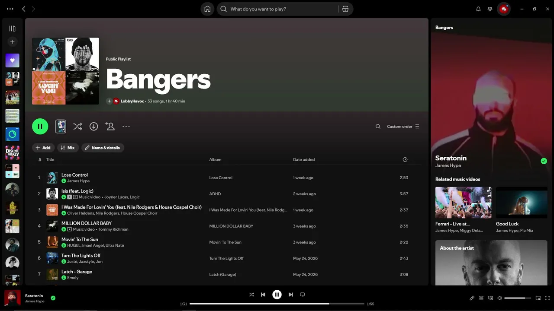Open the Ferrari - Live music video thumbnail

pos(463,202)
